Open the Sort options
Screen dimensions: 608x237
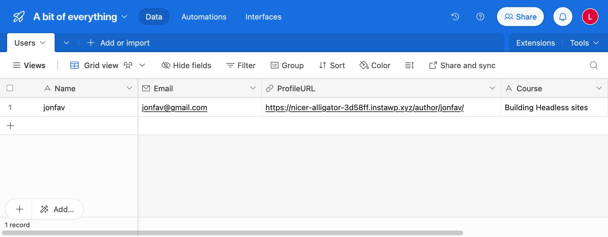pyautogui.click(x=332, y=65)
